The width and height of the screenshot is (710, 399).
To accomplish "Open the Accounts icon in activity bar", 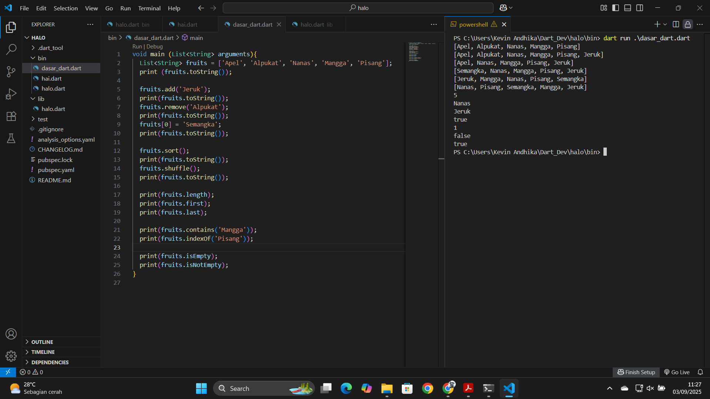I will 11,334.
